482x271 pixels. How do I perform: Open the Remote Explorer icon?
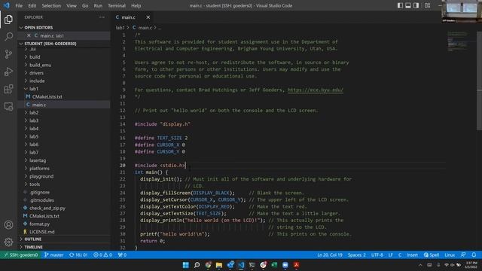click(8, 106)
